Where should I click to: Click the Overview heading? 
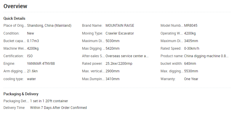coord(15,6)
